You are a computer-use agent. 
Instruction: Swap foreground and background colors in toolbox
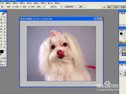(x=5, y=50)
